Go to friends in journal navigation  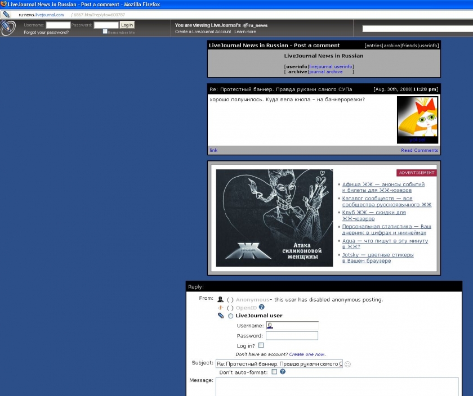point(410,46)
